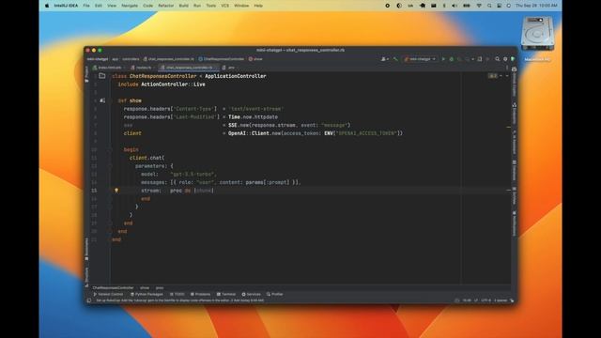Select the chat_responses_controller.rb editor tab
601x338 pixels.
[189, 68]
